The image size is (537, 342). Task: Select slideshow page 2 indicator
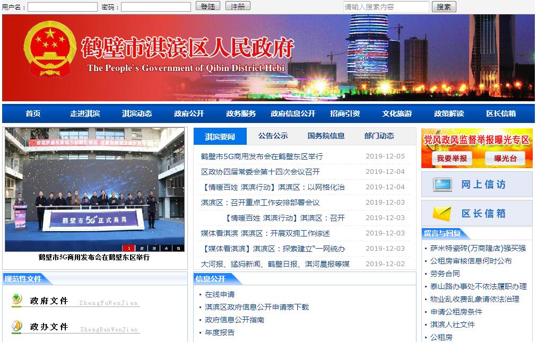point(142,248)
